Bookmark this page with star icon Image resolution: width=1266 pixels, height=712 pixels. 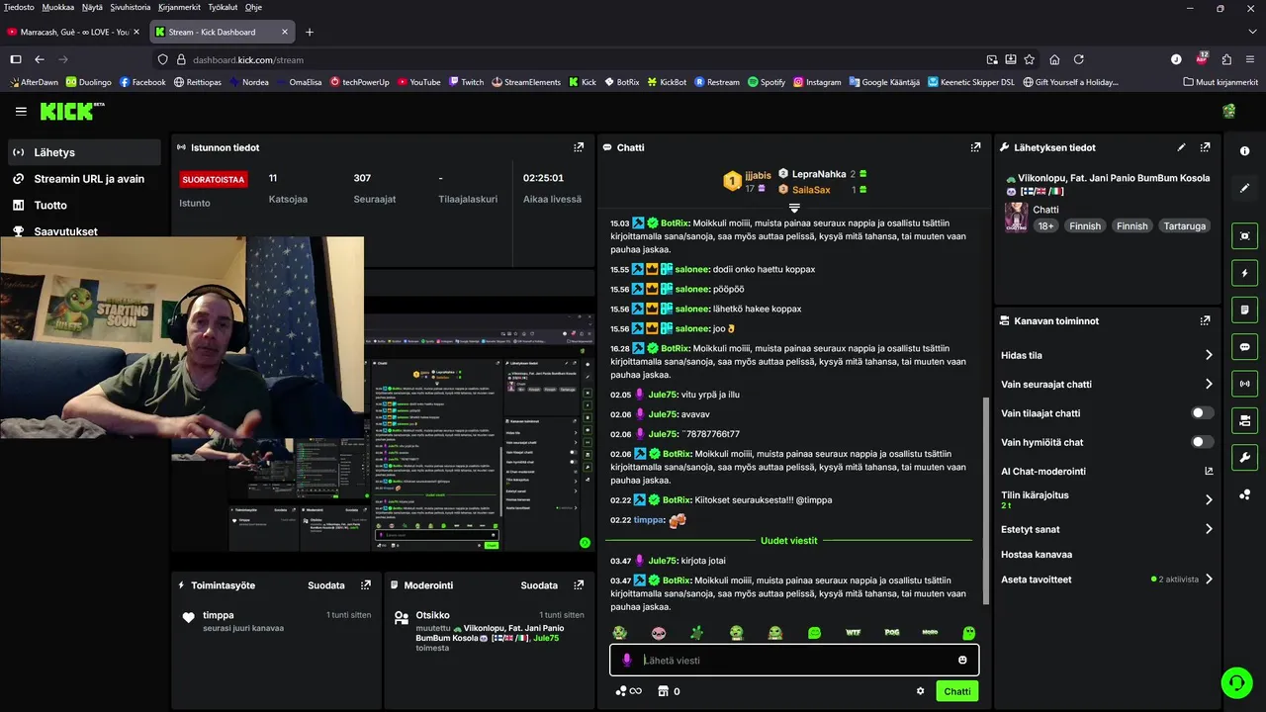coord(1030,59)
